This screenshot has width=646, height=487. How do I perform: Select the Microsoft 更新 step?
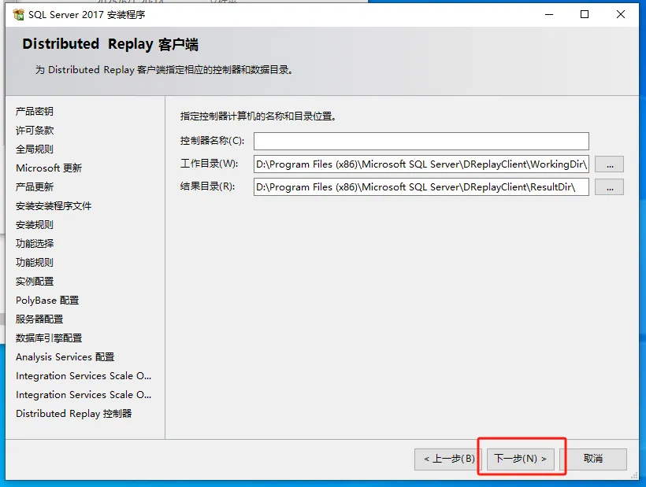tap(49, 168)
